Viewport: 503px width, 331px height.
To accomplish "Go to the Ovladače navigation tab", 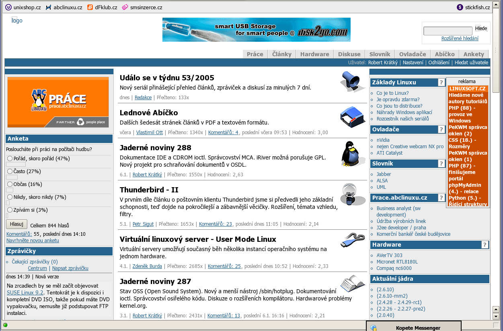I will tap(413, 54).
